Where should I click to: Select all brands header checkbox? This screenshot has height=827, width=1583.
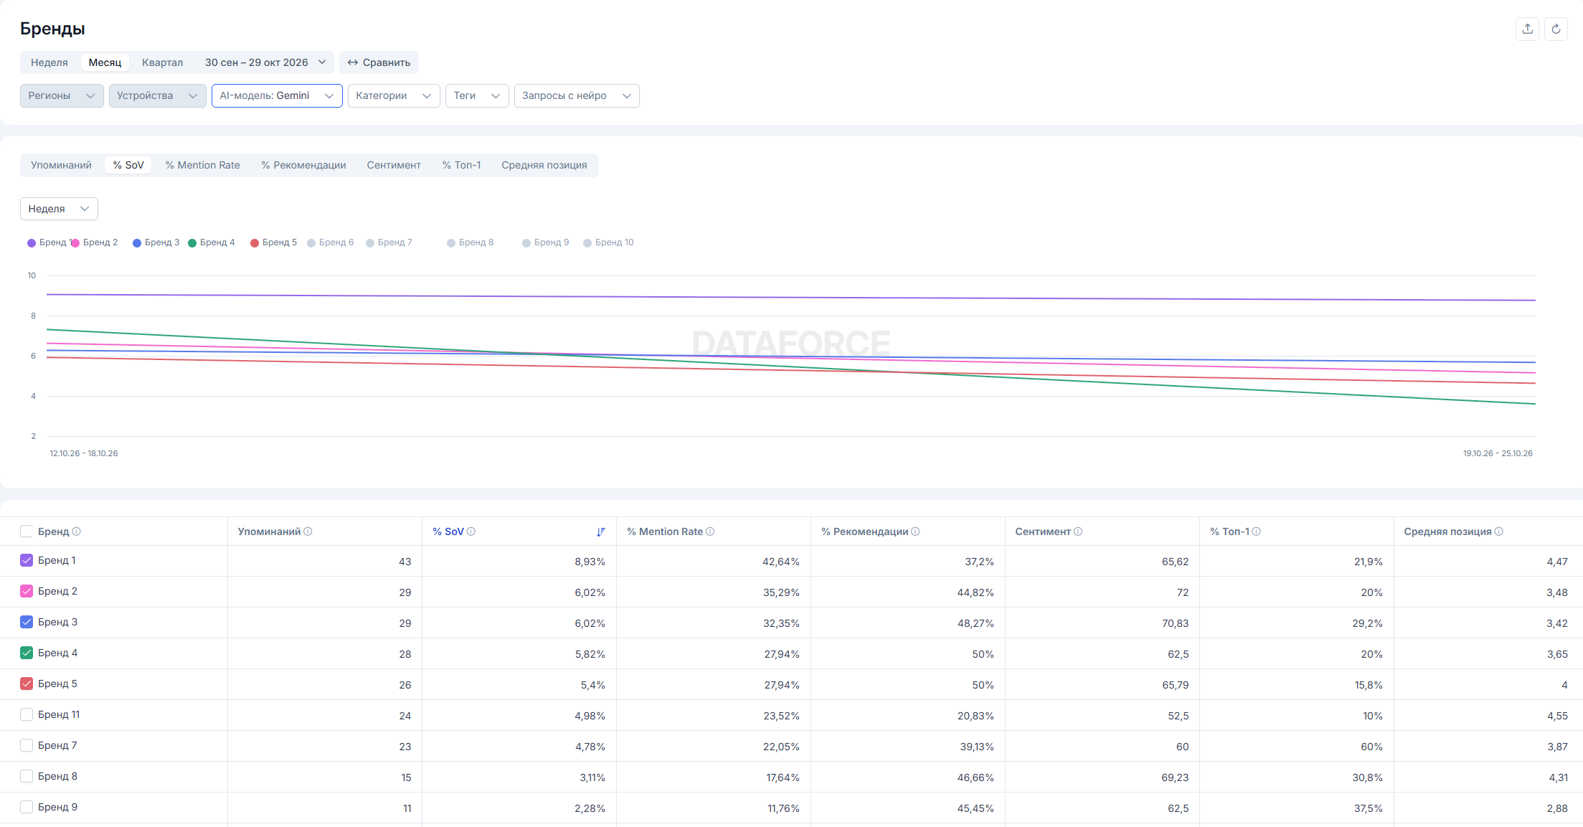27,531
